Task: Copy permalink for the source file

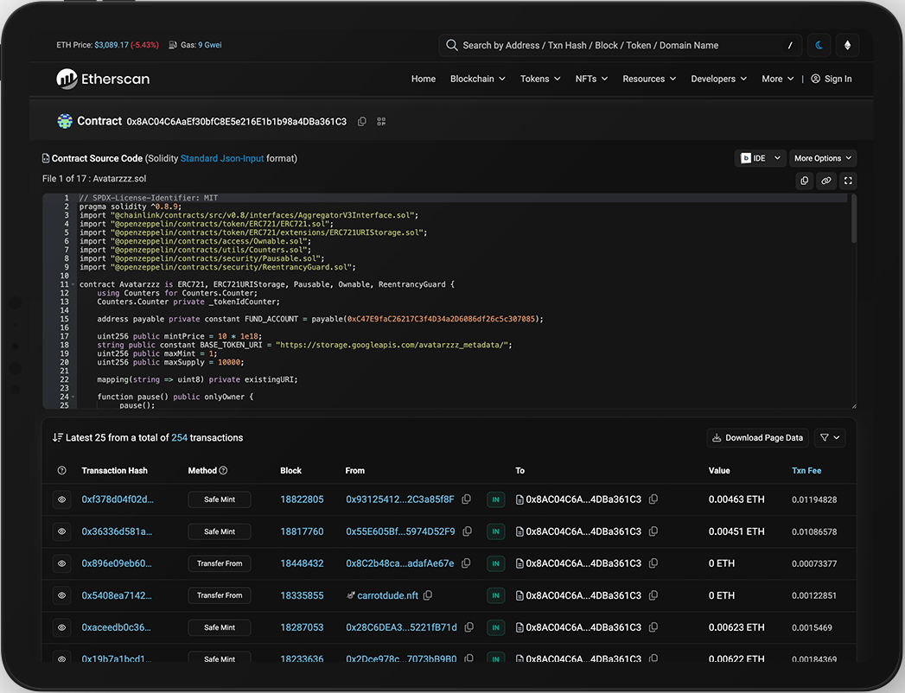Action: 826,181
